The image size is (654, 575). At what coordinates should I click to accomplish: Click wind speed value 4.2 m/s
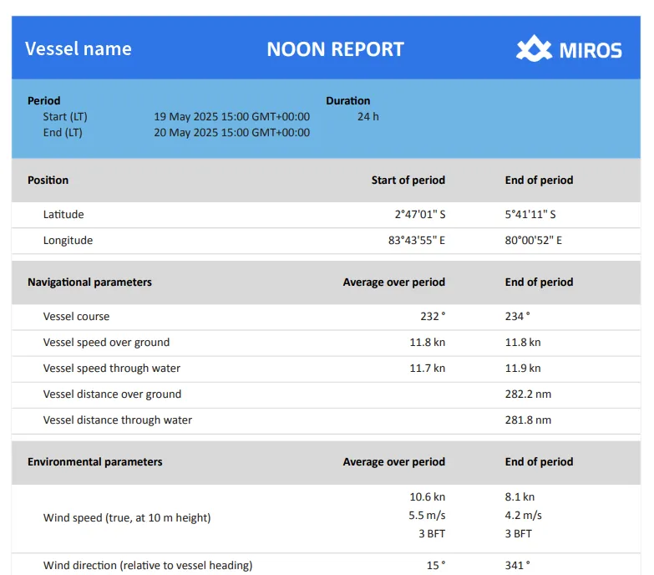click(x=523, y=516)
